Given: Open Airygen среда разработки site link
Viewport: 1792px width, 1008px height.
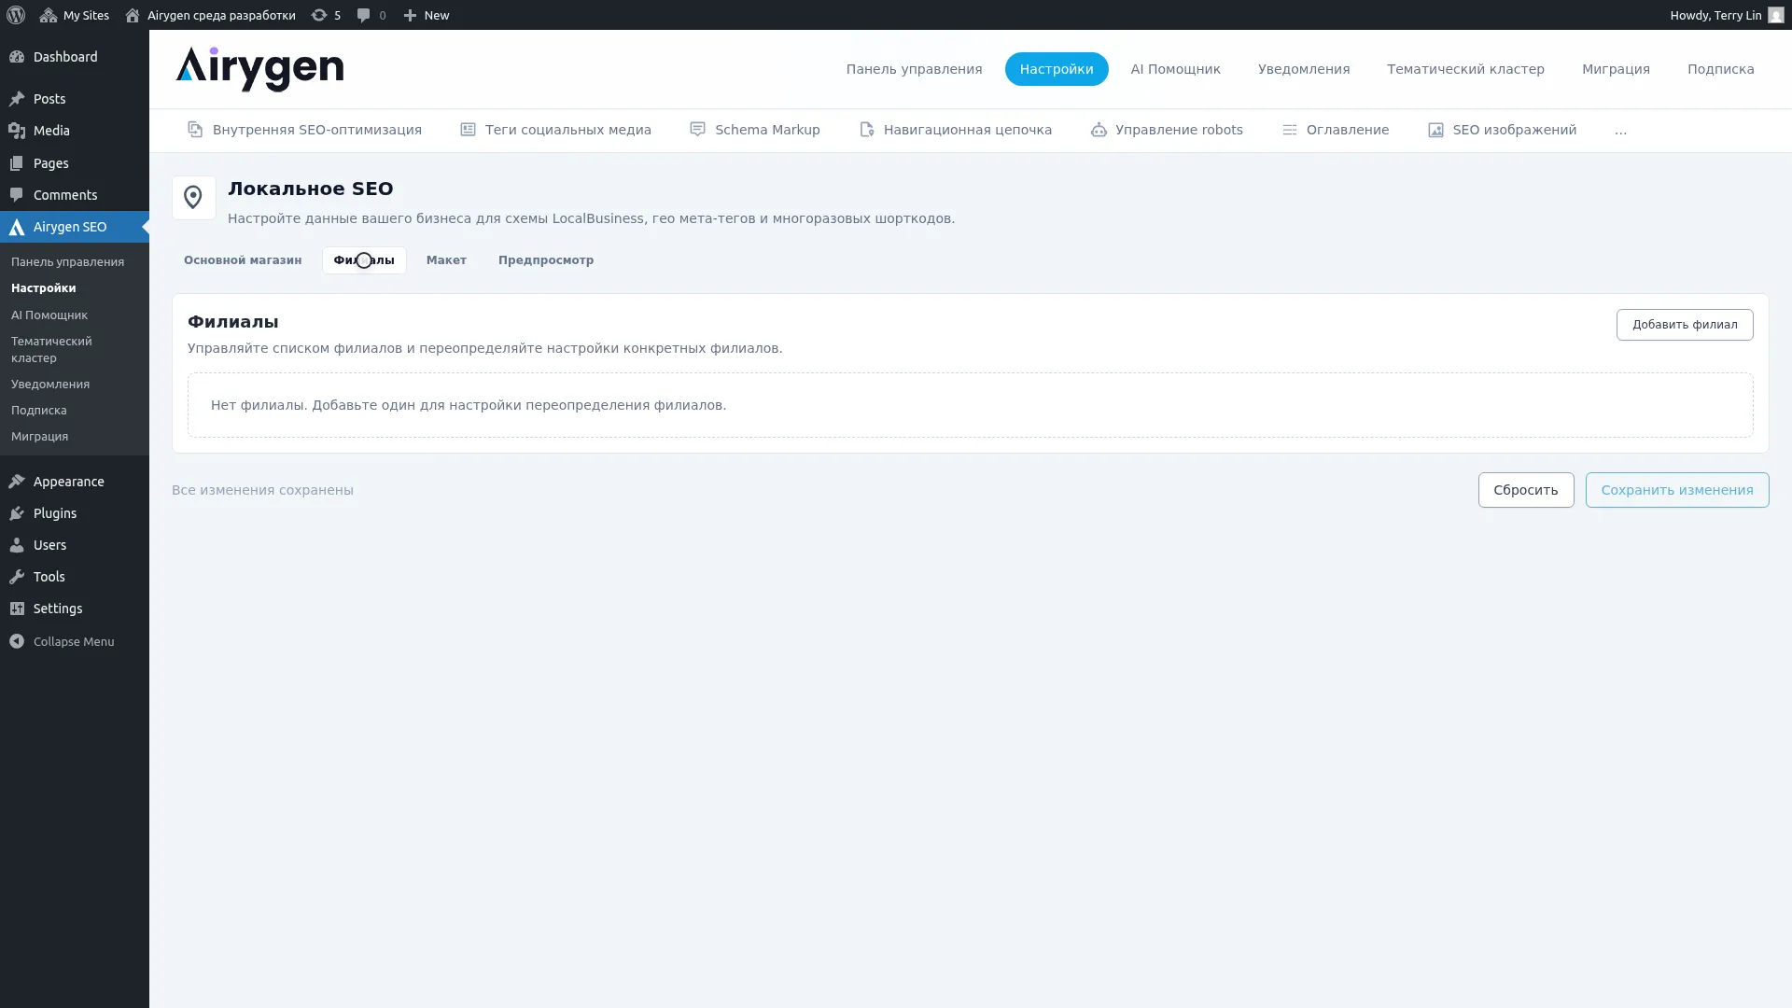Looking at the screenshot, I should click(210, 15).
